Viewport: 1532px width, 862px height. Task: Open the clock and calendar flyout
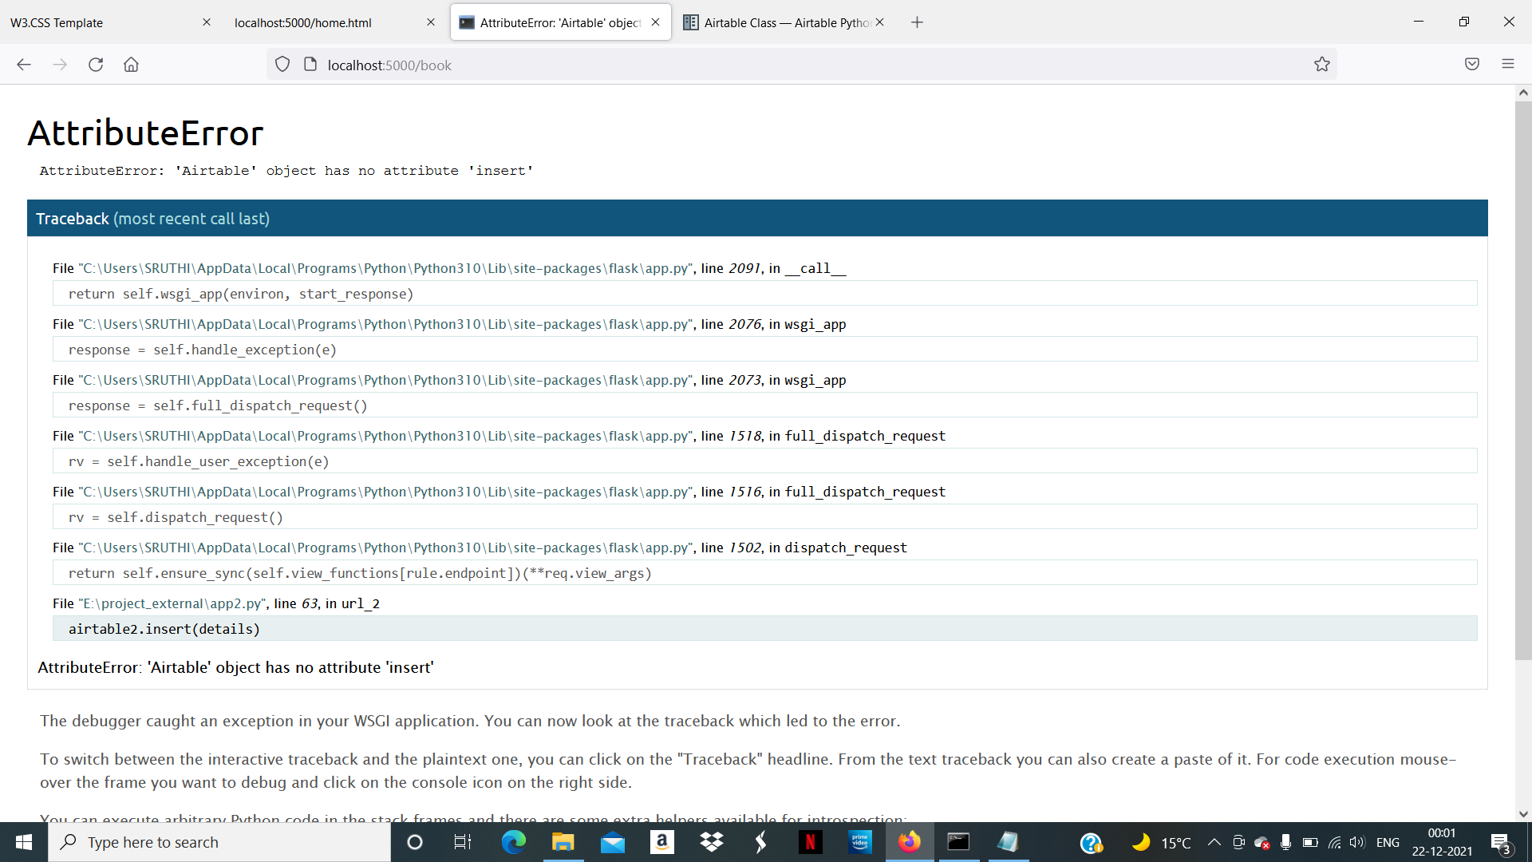(1442, 842)
